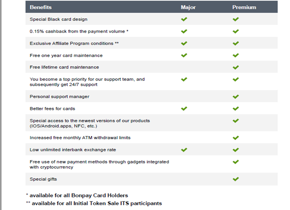Click the Initial Token Sale ITS footnote
The width and height of the screenshot is (290, 210).
pyautogui.click(x=94, y=203)
